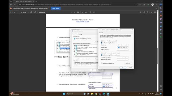Reload the page with the refresh icon
Image resolution: width=172 pixels, height=96 pixels.
(15, 5)
